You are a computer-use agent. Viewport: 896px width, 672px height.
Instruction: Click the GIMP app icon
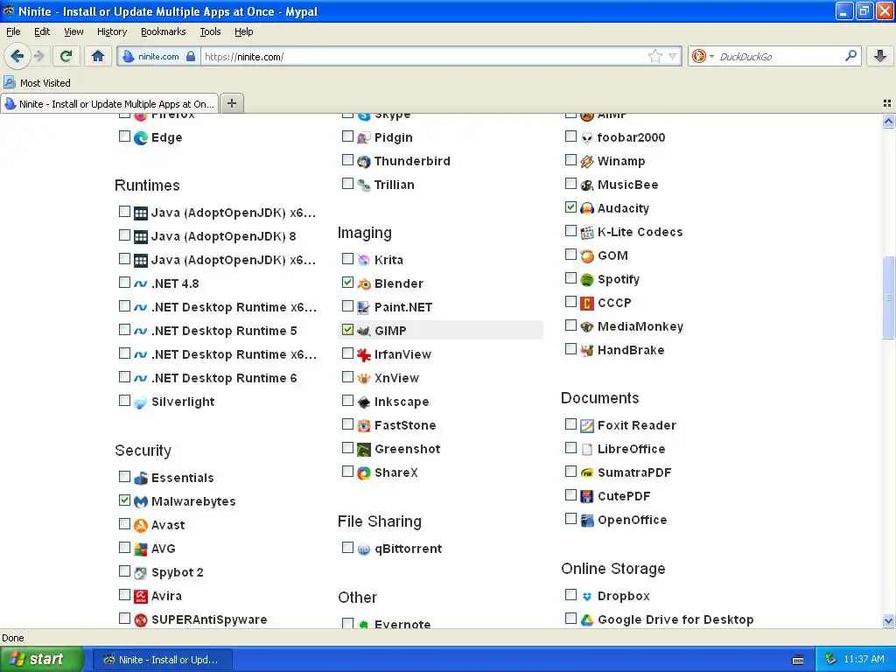(364, 331)
